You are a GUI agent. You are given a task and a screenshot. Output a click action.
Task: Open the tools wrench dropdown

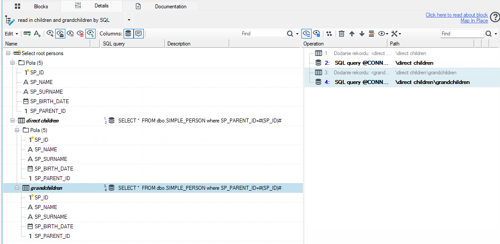pos(396,33)
